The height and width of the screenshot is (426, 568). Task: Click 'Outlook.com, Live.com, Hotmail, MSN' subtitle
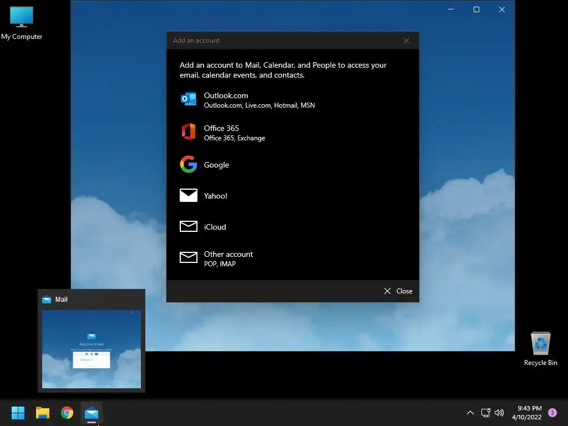coord(260,105)
